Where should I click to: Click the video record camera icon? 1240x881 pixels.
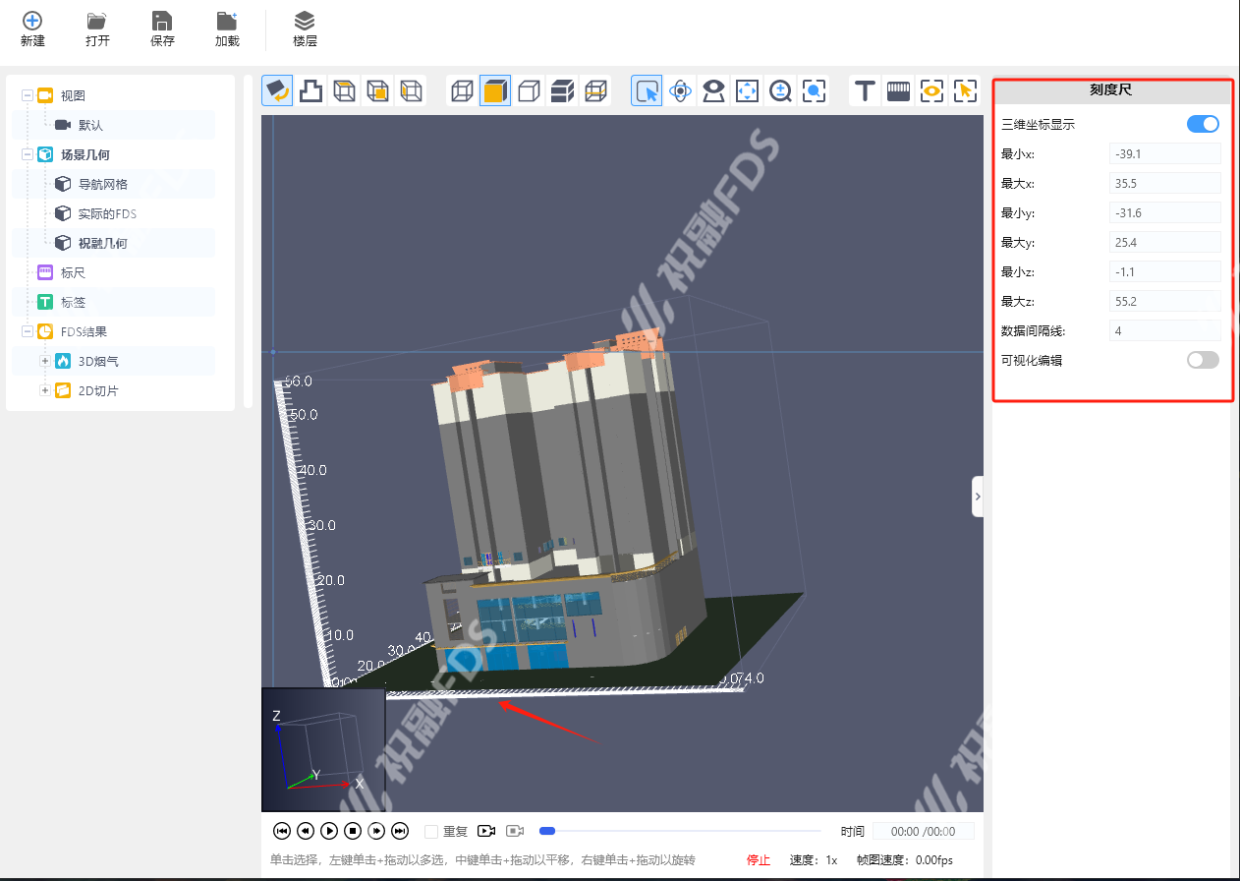[x=486, y=832]
